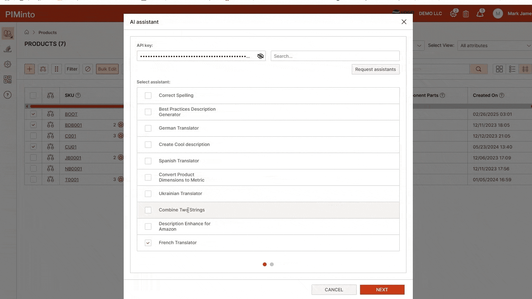Check Create Cool description assistant

pyautogui.click(x=148, y=145)
